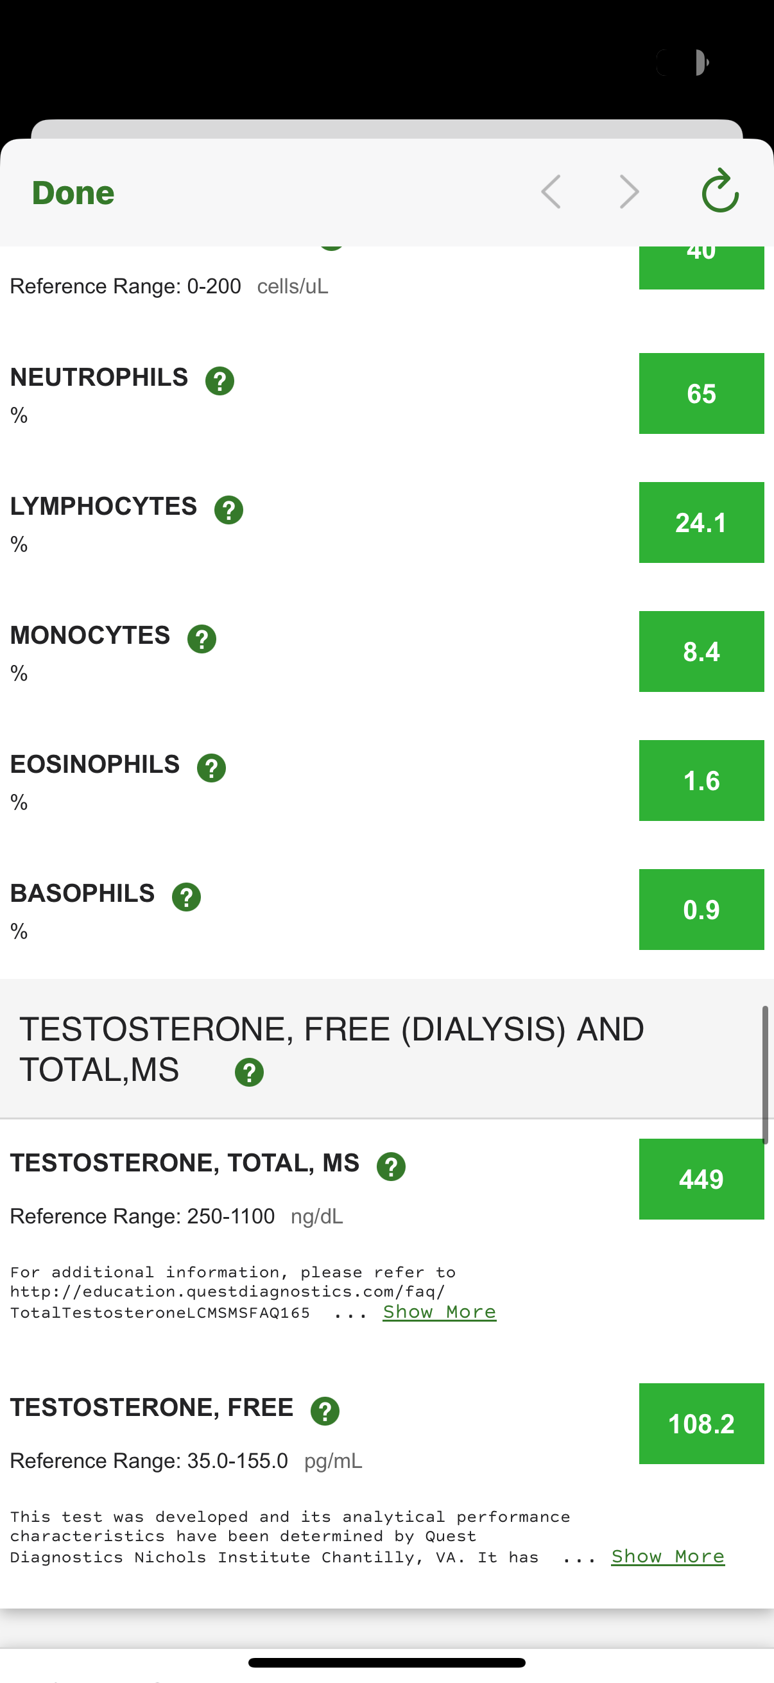Reload the lab results page
This screenshot has height=1683, width=774.
coord(720,191)
